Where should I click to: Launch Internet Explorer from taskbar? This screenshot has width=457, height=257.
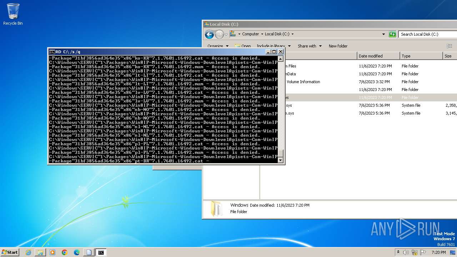pos(29,252)
